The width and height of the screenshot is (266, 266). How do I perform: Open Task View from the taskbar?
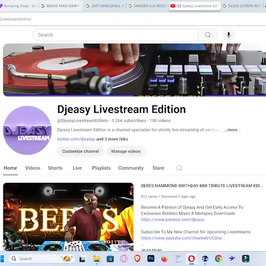(82, 259)
